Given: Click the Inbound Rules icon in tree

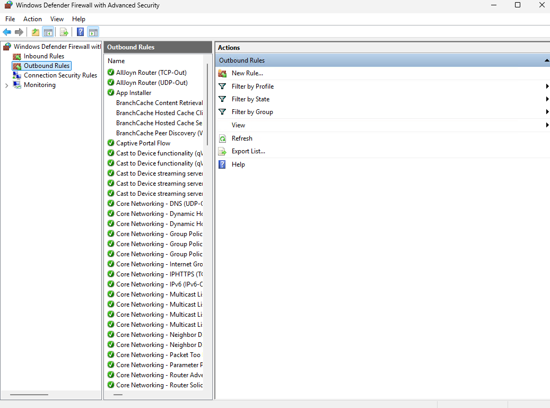Looking at the screenshot, I should 17,56.
